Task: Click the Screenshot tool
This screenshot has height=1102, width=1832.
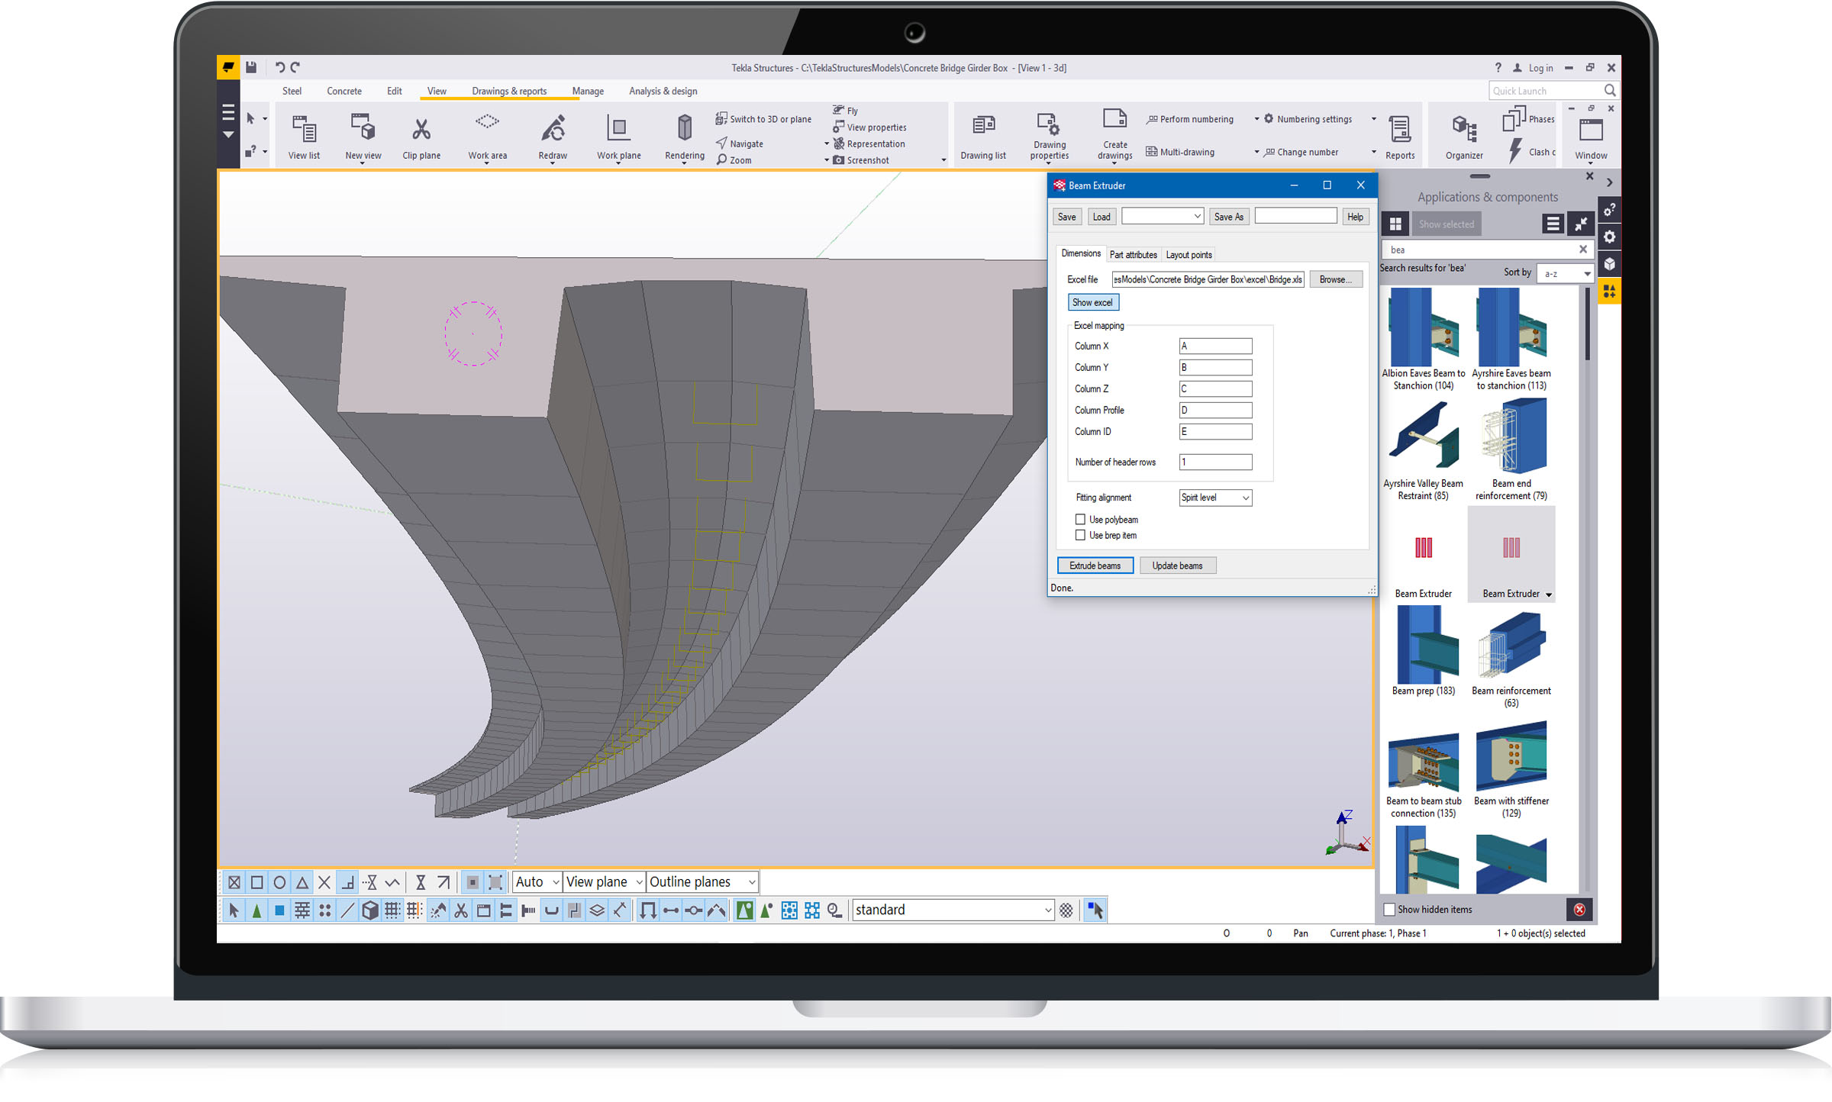Action: click(x=861, y=160)
